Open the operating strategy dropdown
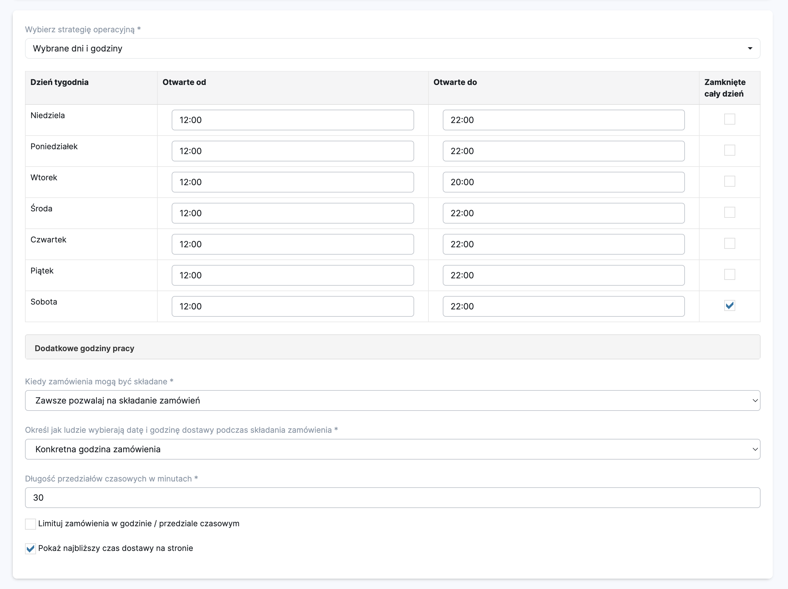 [x=392, y=48]
